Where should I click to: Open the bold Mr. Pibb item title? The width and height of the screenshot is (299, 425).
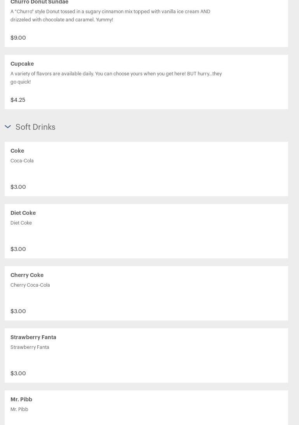[21, 399]
